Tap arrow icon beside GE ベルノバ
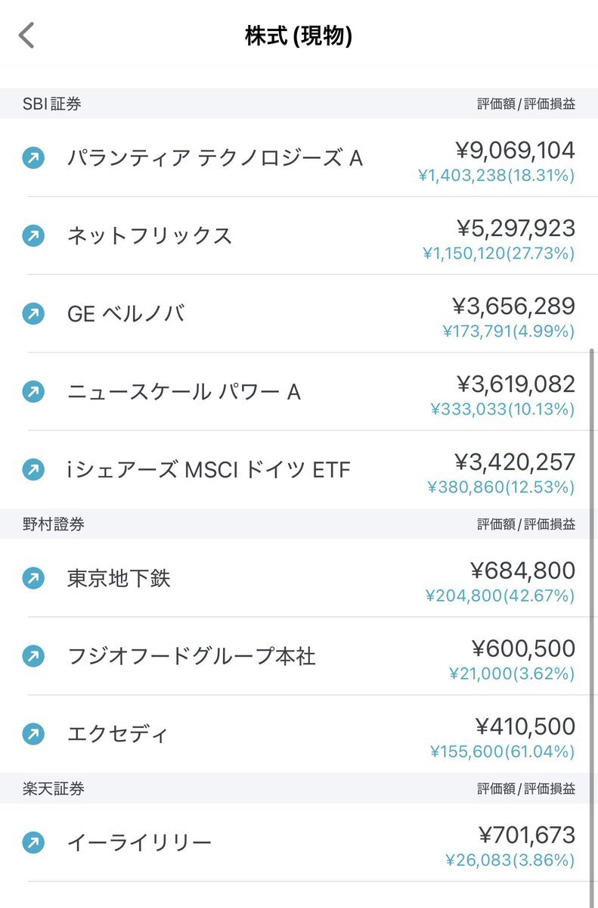This screenshot has height=908, width=598. 33,313
